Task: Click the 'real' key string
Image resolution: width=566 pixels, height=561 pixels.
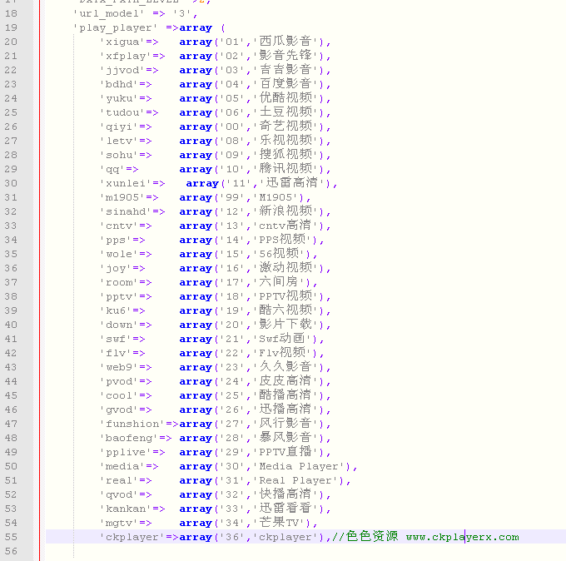Action: (x=119, y=480)
